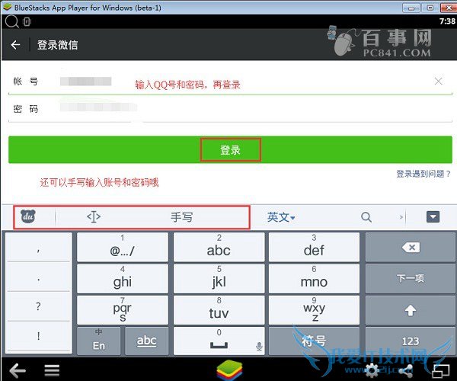The image size is (457, 381).
Task: Tap the share icon in bottom bar
Action: click(x=405, y=371)
